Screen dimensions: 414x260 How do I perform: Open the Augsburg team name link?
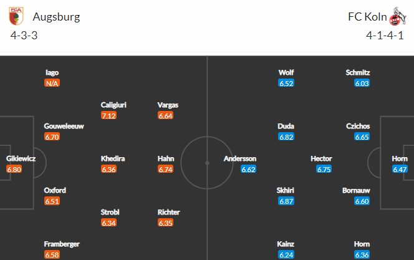tap(56, 17)
